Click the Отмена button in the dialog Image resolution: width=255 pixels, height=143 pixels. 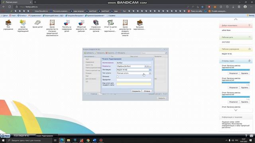(147, 91)
